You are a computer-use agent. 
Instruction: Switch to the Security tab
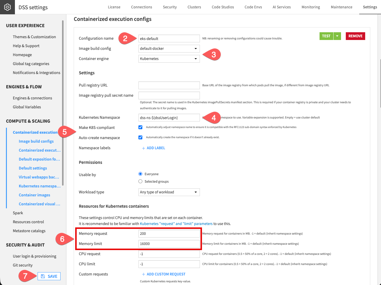(170, 7)
